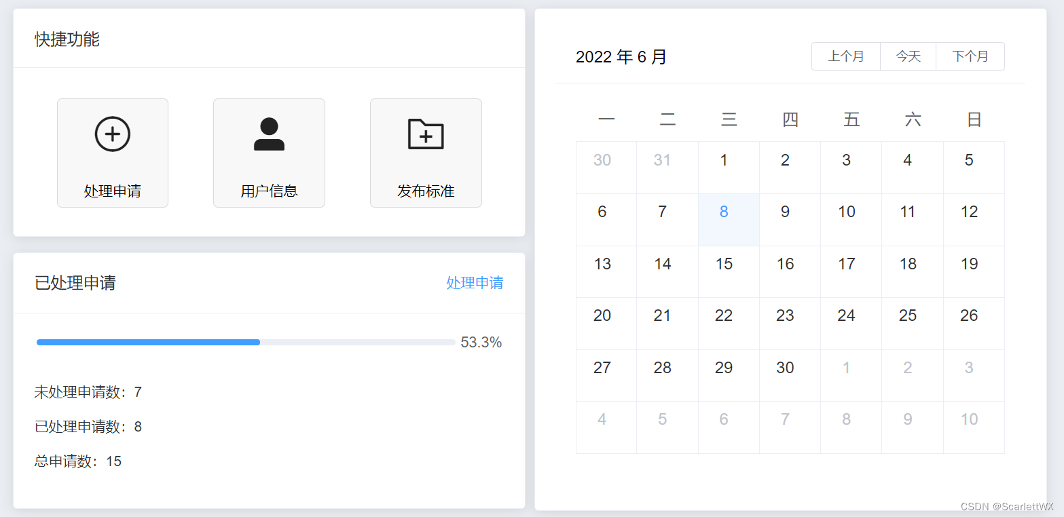Click the grayed-out July 1 cell
1064x517 pixels.
[x=846, y=367]
